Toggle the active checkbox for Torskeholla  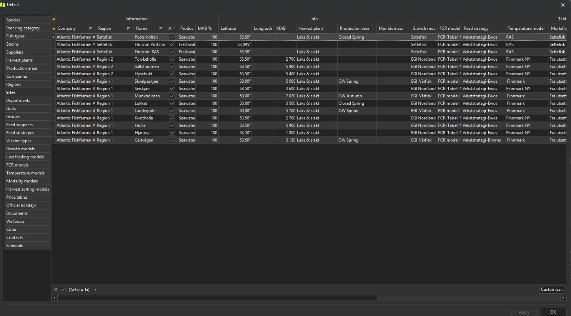(172, 59)
